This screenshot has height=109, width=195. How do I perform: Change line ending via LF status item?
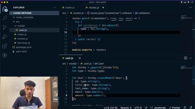click(x=146, y=108)
